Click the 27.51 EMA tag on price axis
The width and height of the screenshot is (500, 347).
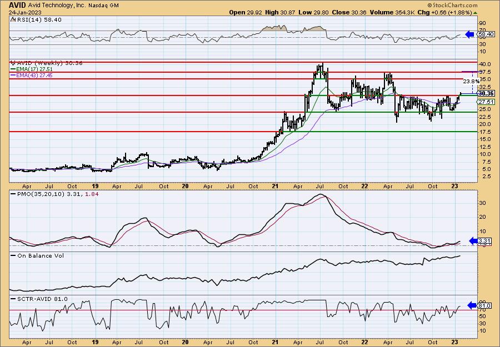pyautogui.click(x=486, y=102)
